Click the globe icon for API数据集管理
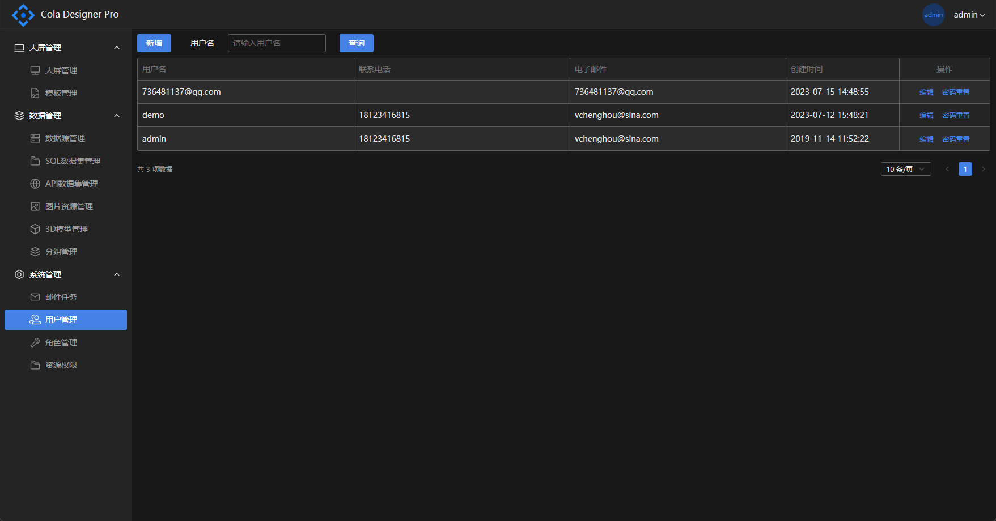Screen dimensions: 996x521 (35, 184)
